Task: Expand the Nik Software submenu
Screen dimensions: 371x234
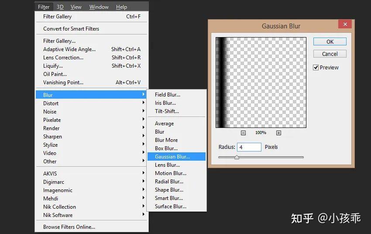Action: tap(92, 215)
